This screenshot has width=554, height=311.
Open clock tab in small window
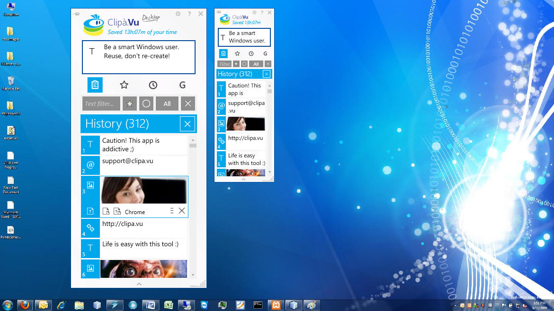coord(251,53)
